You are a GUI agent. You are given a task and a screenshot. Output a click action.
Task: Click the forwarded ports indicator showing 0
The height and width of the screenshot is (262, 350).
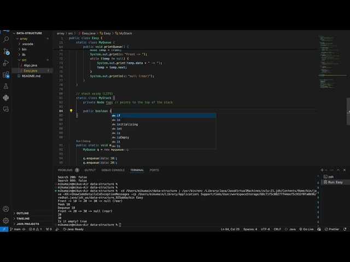pyautogui.click(x=49, y=229)
